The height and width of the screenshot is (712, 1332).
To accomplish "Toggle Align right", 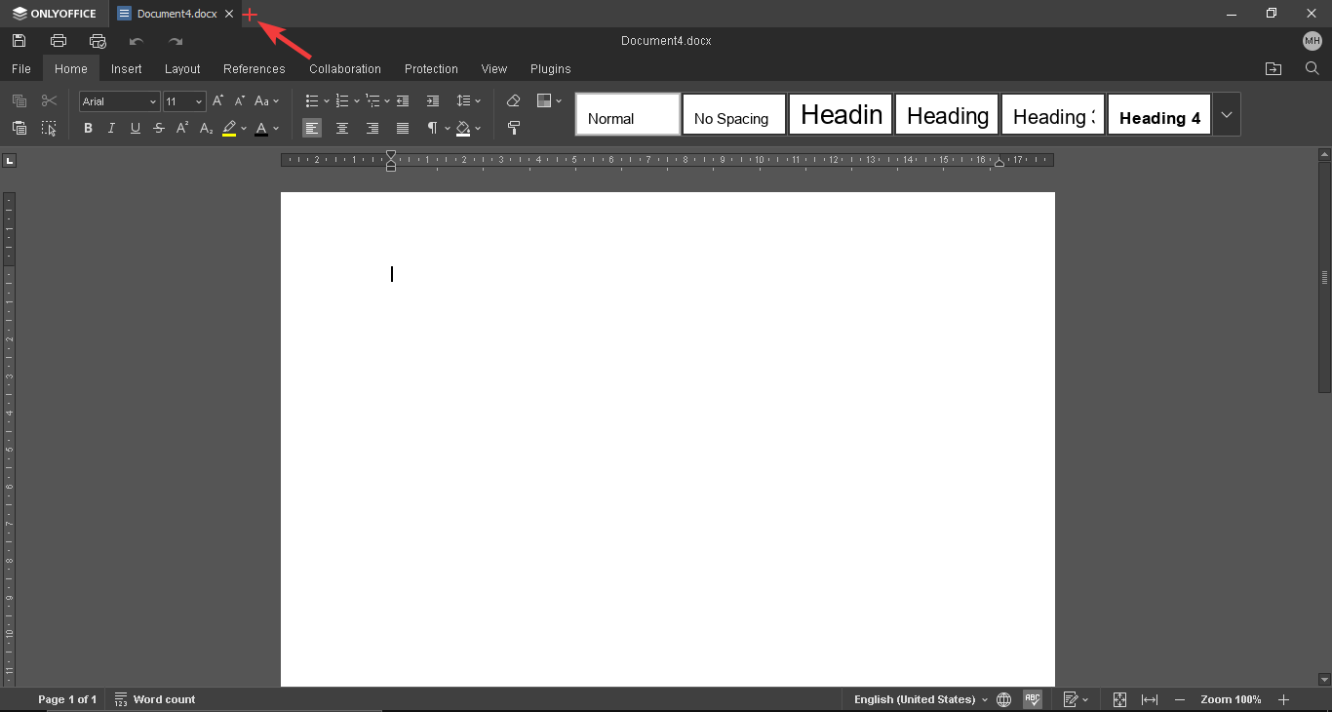I will (372, 128).
